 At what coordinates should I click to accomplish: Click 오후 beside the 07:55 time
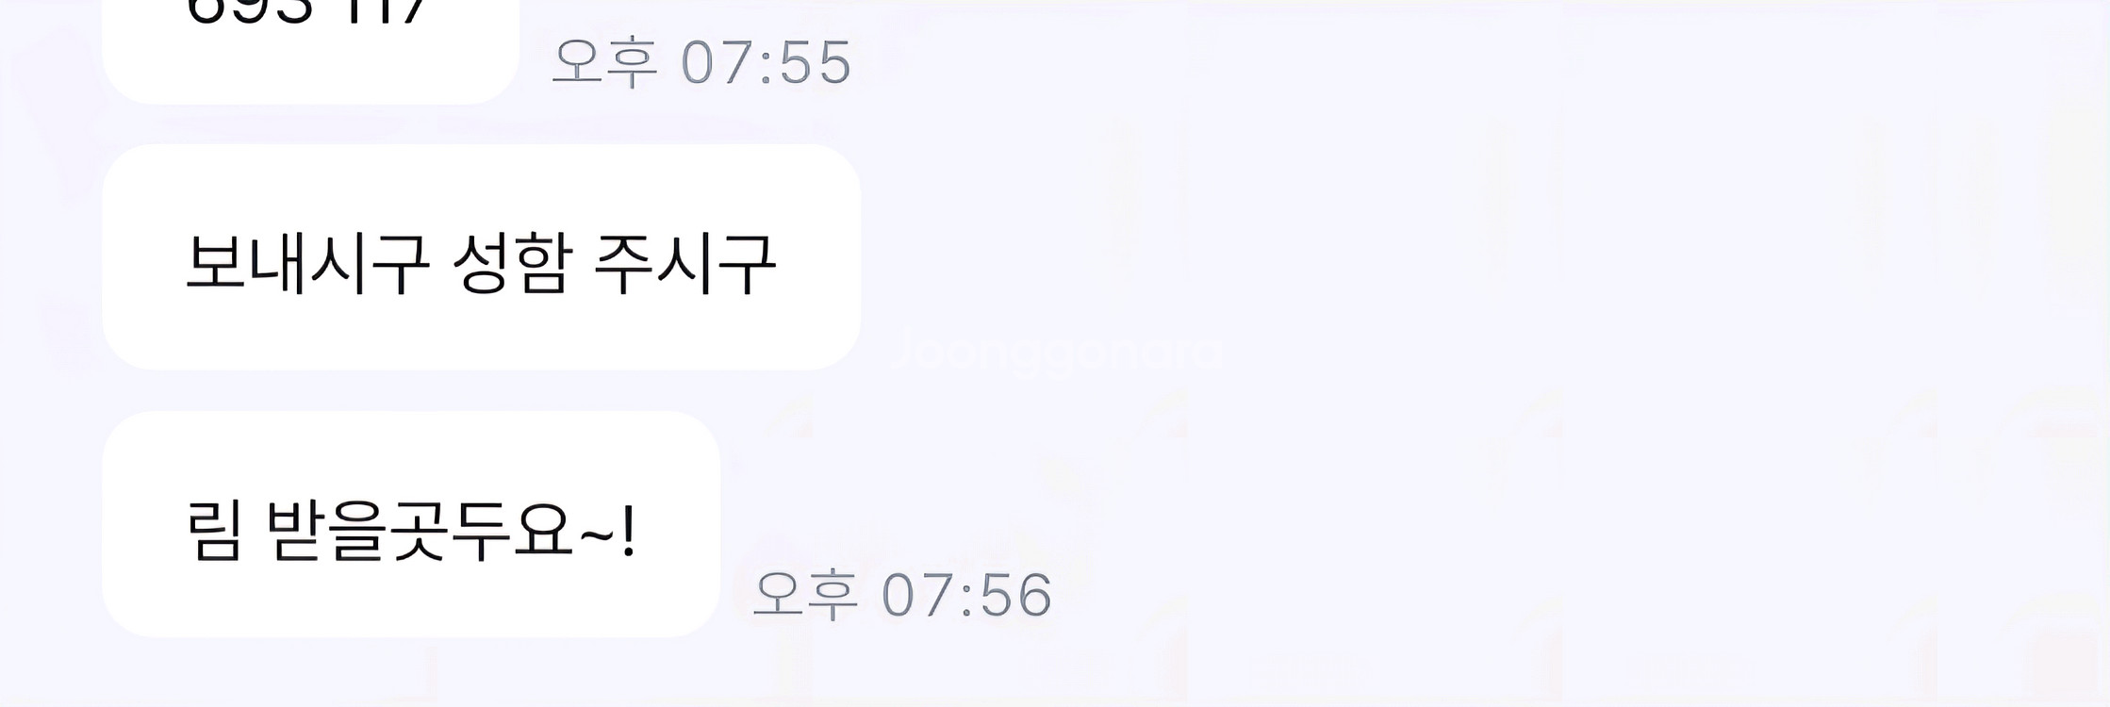[604, 63]
